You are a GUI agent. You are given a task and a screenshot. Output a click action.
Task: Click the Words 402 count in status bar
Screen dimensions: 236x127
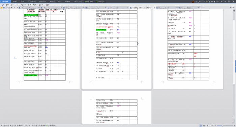pyautogui.click(x=42, y=126)
